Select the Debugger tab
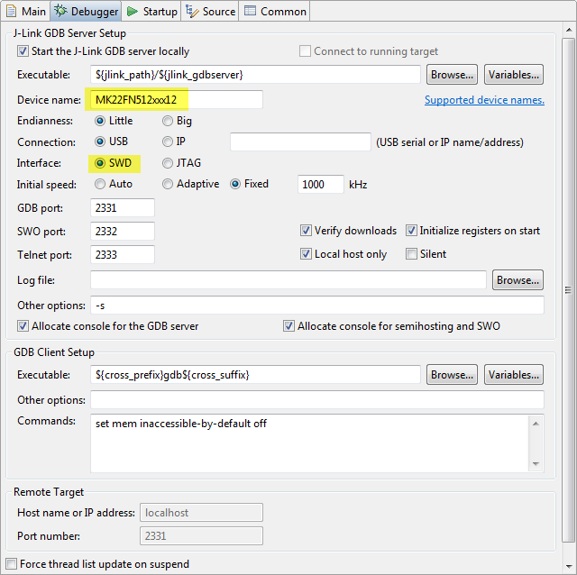 pyautogui.click(x=87, y=11)
